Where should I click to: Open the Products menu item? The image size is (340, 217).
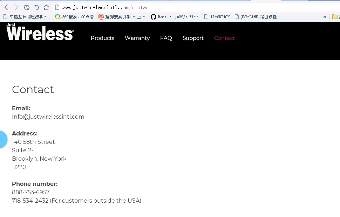coord(103,38)
